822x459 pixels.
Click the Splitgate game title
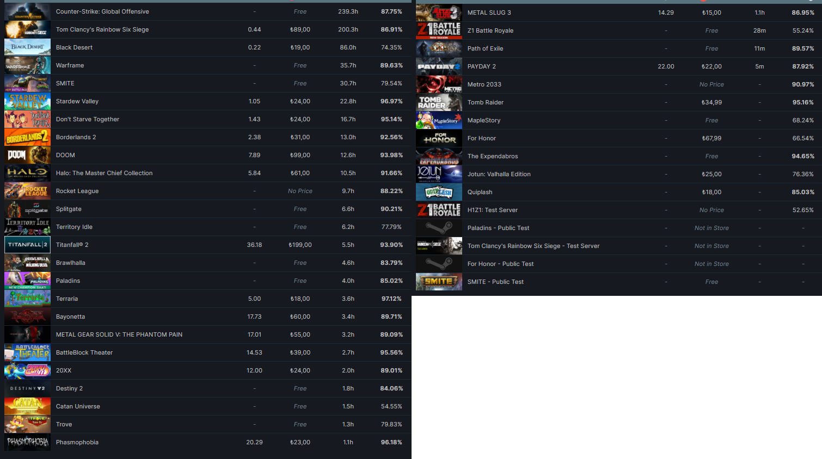pos(69,209)
